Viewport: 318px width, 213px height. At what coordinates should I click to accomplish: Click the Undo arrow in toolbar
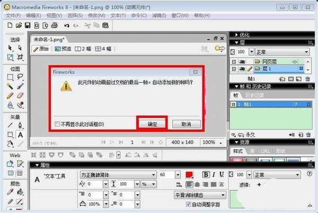[x=67, y=25]
